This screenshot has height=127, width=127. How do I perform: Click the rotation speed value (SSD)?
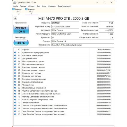click(106, 30)
